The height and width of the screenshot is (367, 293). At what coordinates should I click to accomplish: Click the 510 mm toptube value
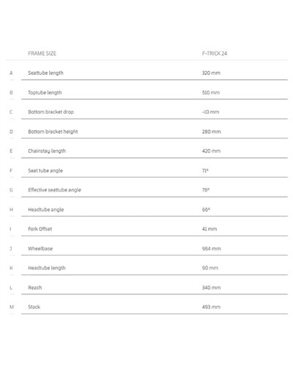tap(211, 92)
